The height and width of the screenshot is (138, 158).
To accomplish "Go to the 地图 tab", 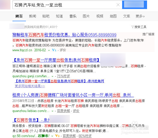I will click(x=113, y=16).
